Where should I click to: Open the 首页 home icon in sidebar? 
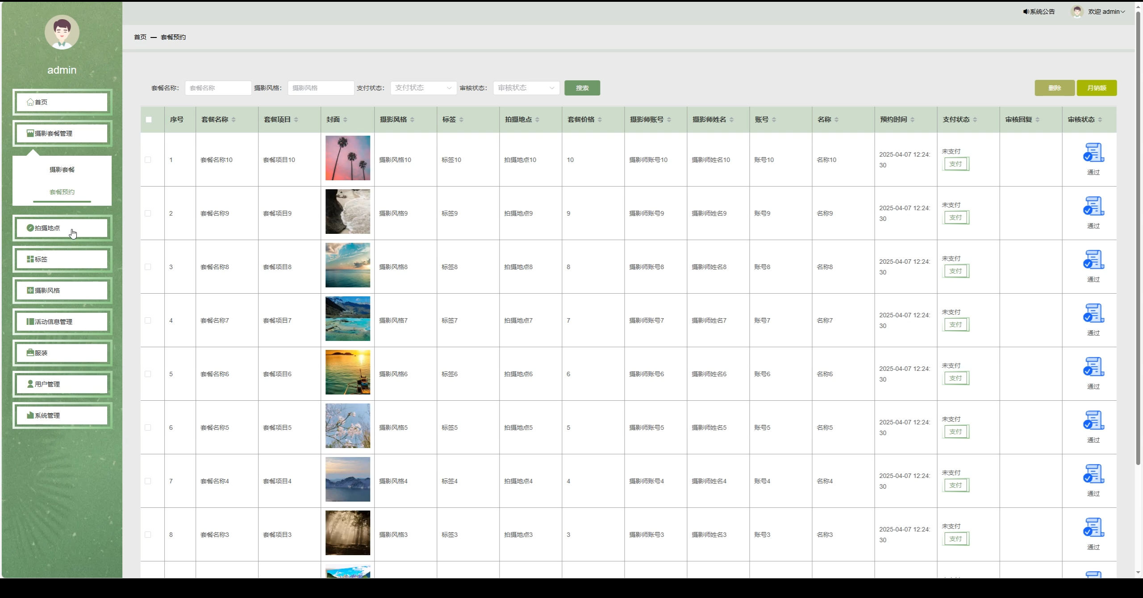point(30,102)
